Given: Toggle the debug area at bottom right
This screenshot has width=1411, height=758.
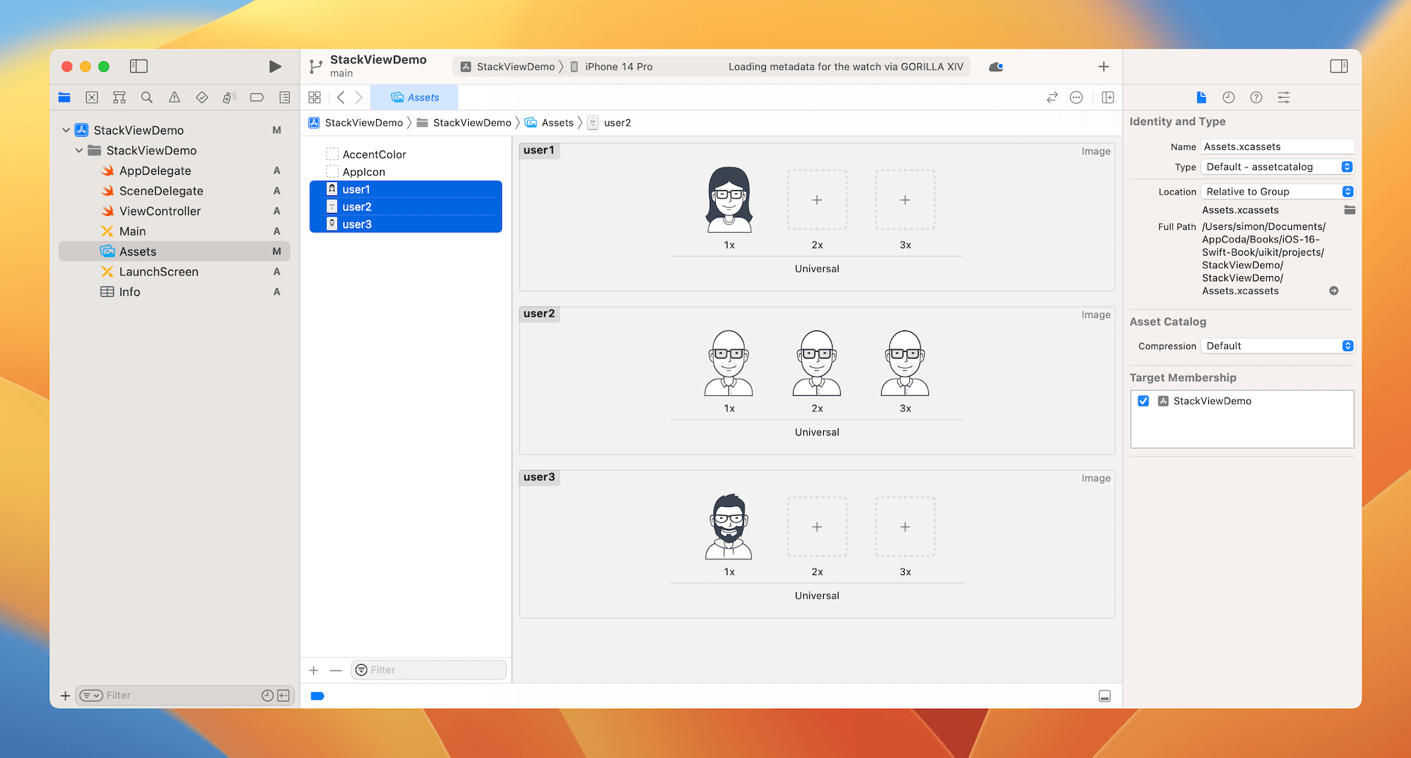Looking at the screenshot, I should 1104,696.
